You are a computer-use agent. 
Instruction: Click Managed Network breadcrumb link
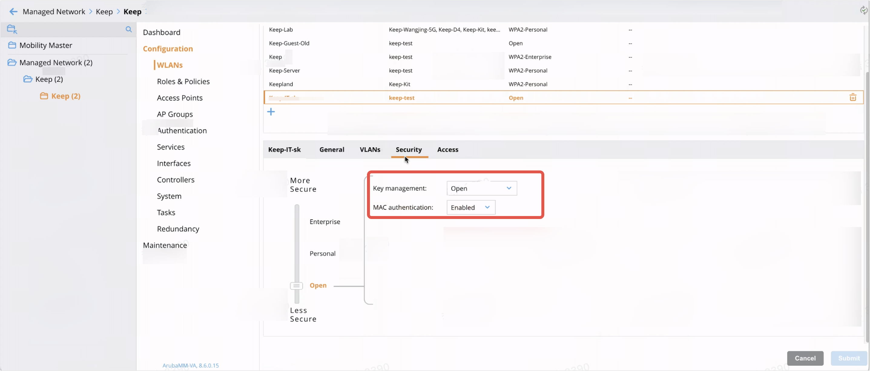click(54, 11)
